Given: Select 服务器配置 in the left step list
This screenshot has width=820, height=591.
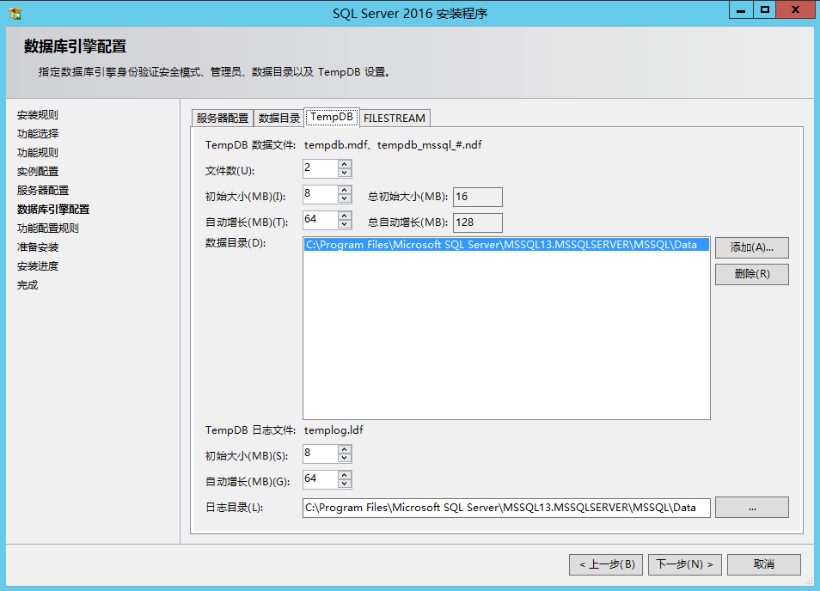Looking at the screenshot, I should coord(43,190).
